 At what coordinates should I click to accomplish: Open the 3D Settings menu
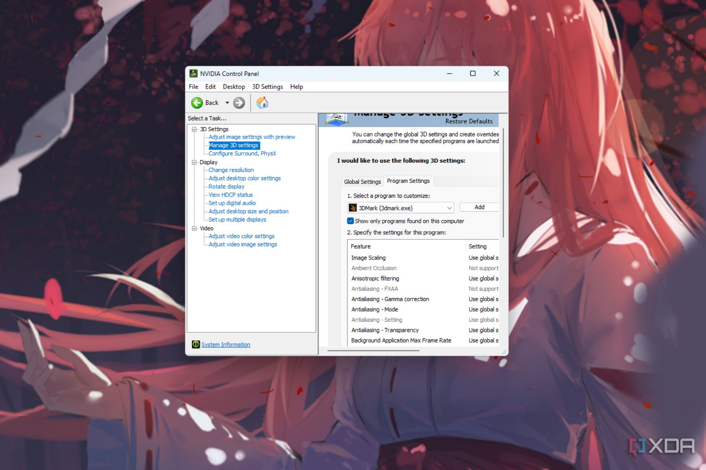point(267,87)
